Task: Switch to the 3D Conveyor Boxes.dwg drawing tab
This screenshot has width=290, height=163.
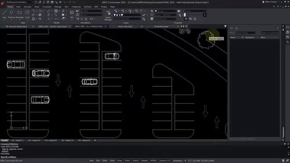Action: pyautogui.click(x=16, y=26)
